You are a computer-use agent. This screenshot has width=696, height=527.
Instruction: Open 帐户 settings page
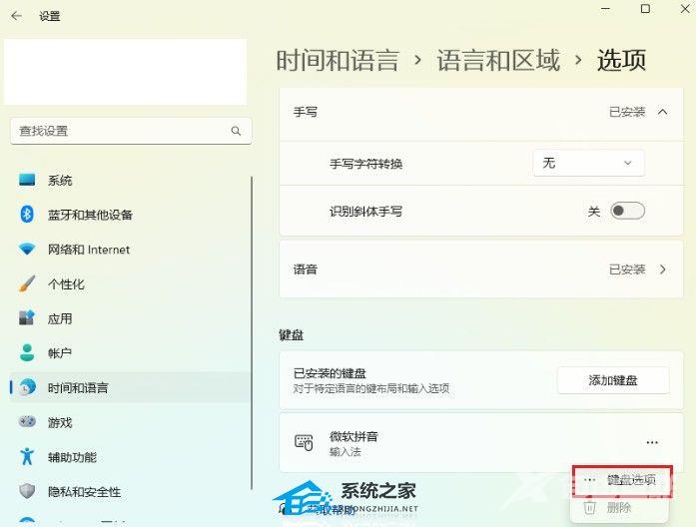coord(131,352)
